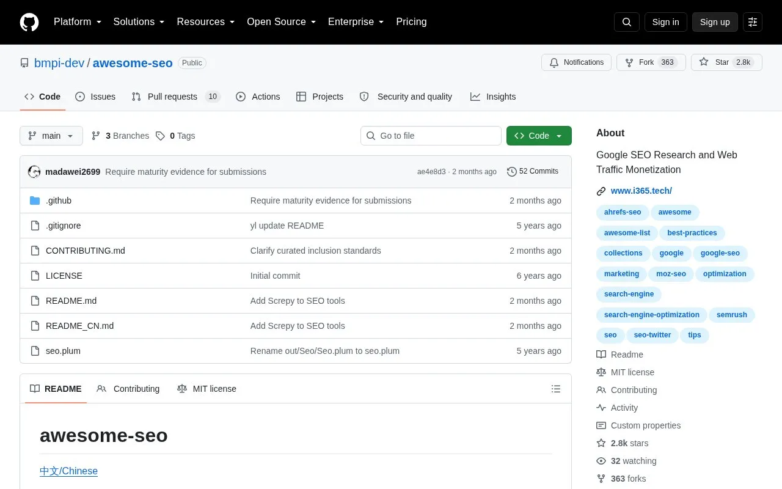Screen dimensions: 782x489
Task: Click the star icon next to 2.8k stars
Action: (x=601, y=443)
